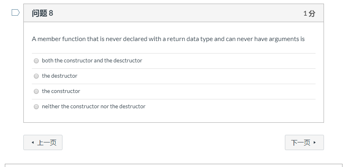The height and width of the screenshot is (167, 355).
Task: Click the right arrow icon on 下一页
Action: pyautogui.click(x=314, y=142)
